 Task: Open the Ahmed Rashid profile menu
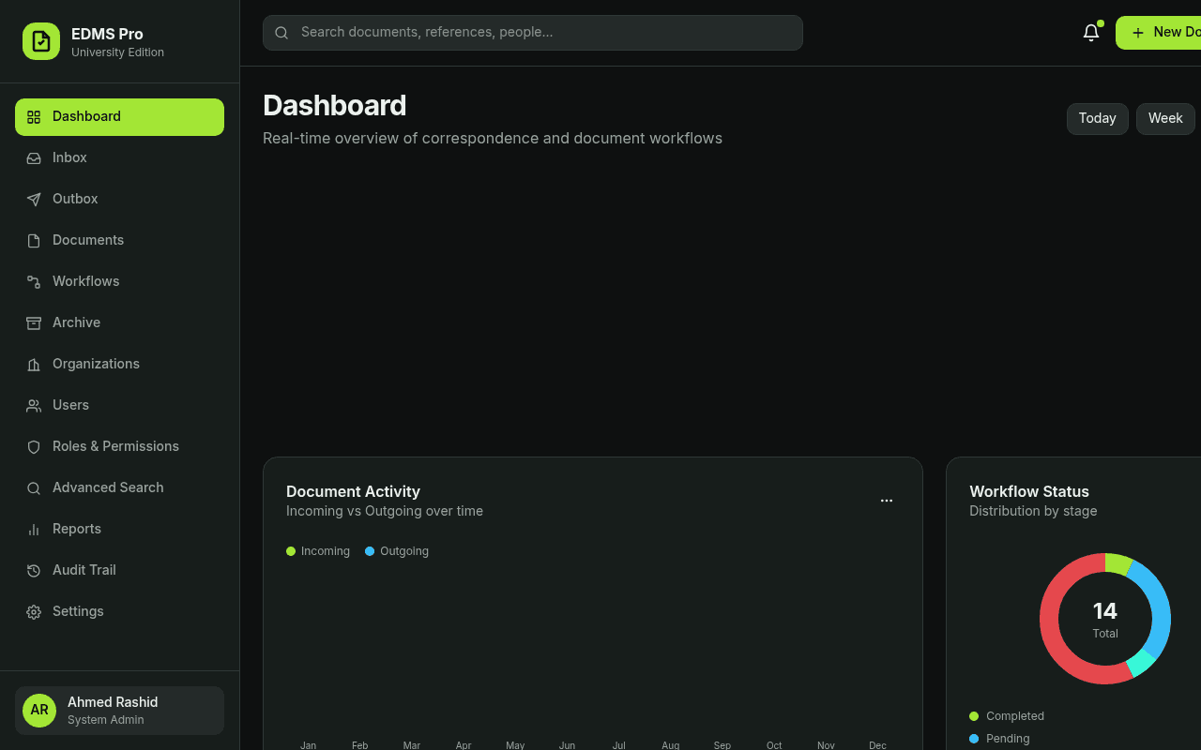119,711
